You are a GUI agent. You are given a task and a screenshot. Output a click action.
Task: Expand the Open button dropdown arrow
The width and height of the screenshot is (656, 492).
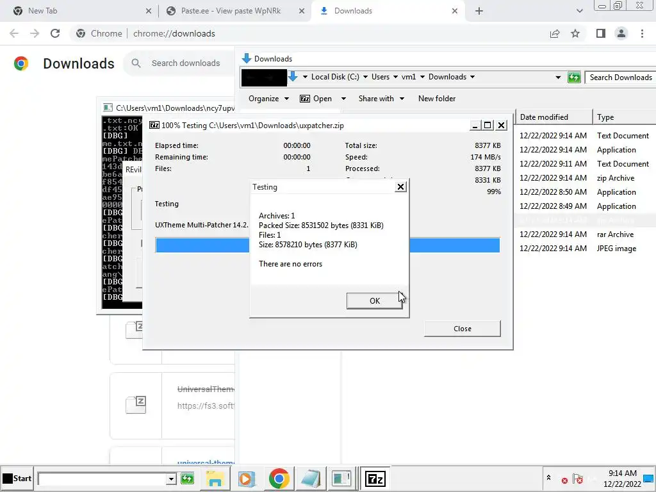(x=343, y=99)
